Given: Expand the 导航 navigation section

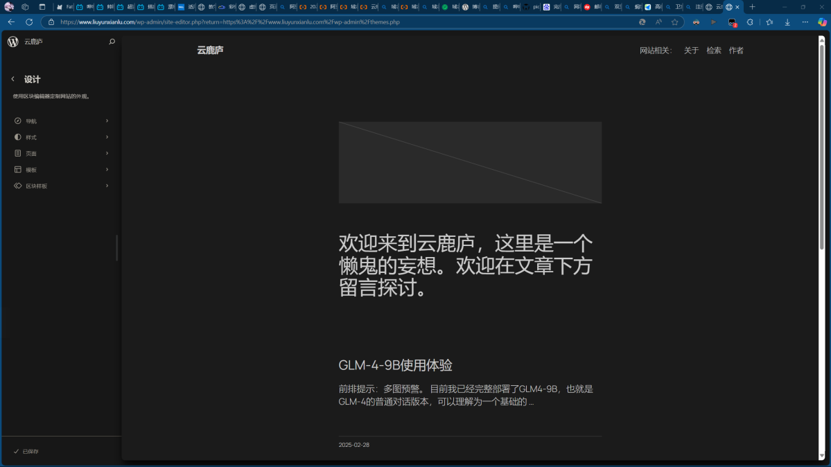Looking at the screenshot, I should [x=61, y=121].
